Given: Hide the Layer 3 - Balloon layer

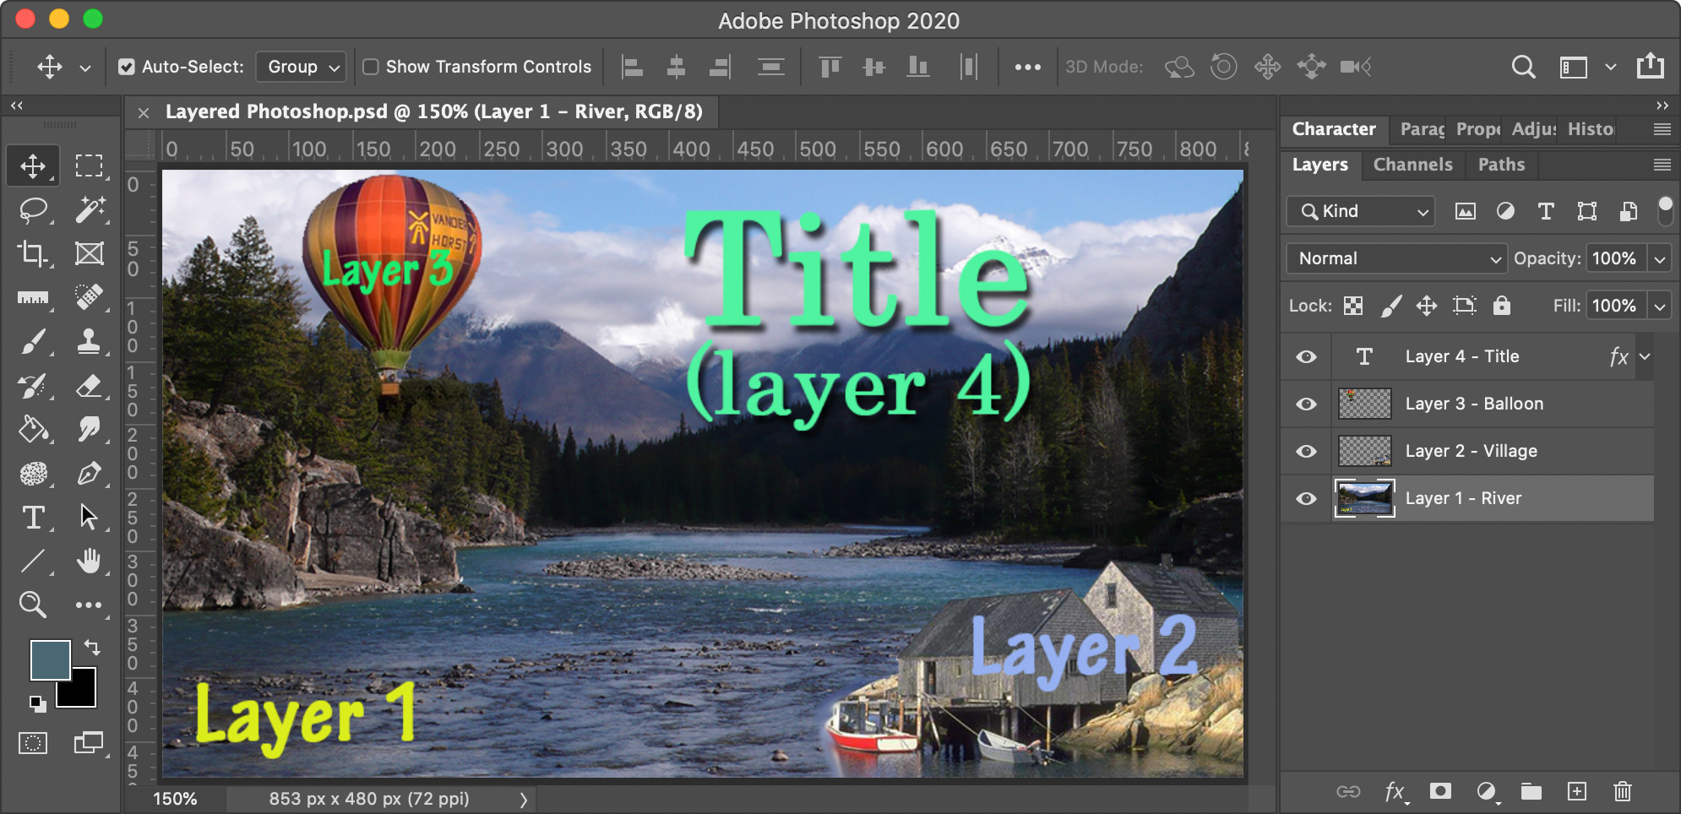Looking at the screenshot, I should pyautogui.click(x=1306, y=404).
